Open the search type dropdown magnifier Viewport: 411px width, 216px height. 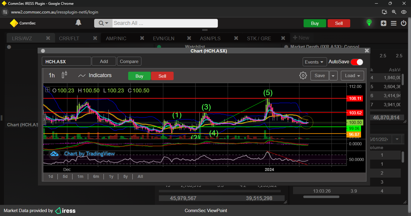coord(103,23)
